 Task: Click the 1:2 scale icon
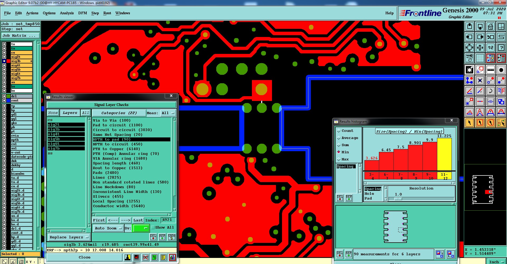[491, 48]
